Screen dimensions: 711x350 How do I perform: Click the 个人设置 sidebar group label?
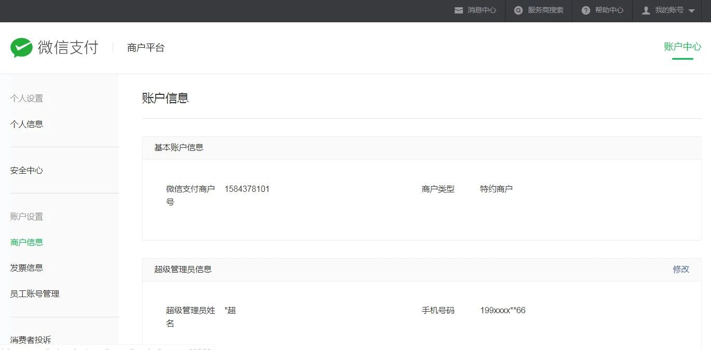[x=26, y=99]
